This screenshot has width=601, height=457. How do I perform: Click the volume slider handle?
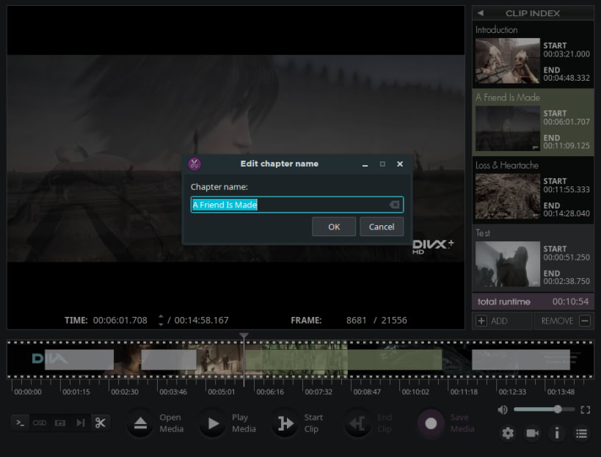pos(558,409)
